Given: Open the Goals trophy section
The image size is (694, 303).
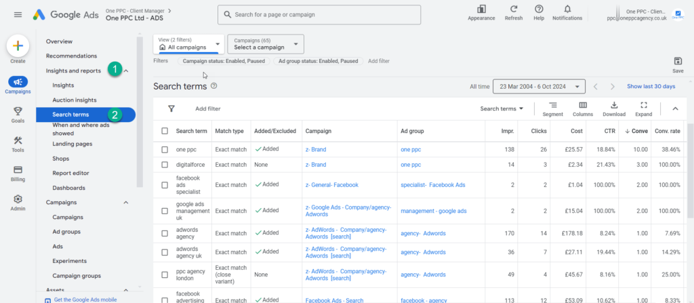Looking at the screenshot, I should tap(18, 110).
